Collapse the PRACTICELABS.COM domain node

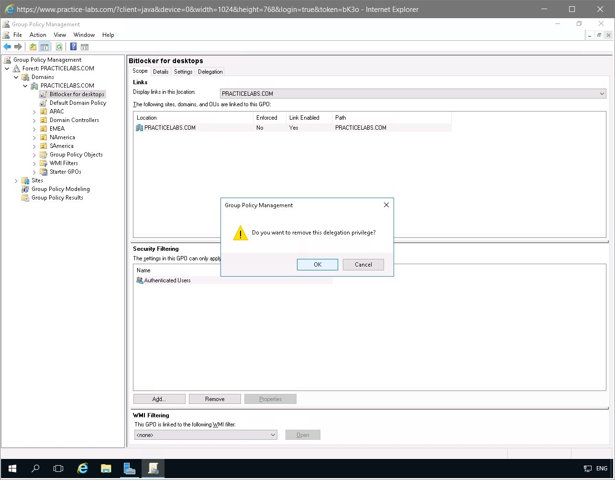[25, 86]
